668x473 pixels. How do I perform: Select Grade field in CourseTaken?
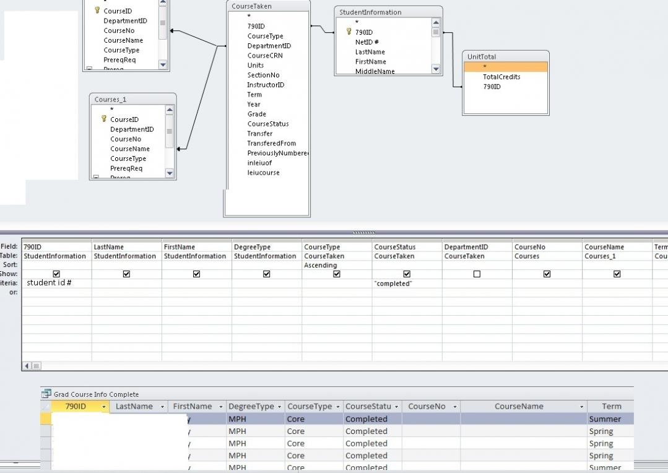pyautogui.click(x=256, y=114)
